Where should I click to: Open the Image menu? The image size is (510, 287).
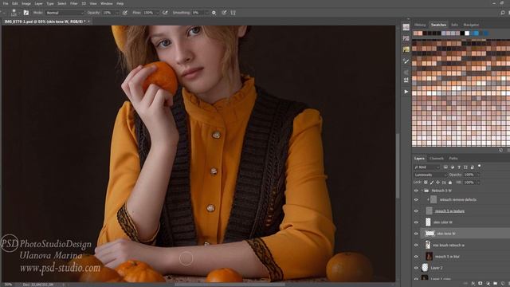point(26,3)
